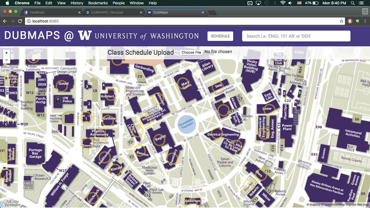Image resolution: width=370 pixels, height=208 pixels.
Task: Click the Auditorium marker circle
Action: (104, 158)
